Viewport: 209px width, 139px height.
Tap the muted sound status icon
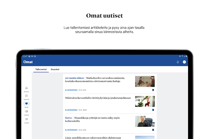click(x=180, y=56)
